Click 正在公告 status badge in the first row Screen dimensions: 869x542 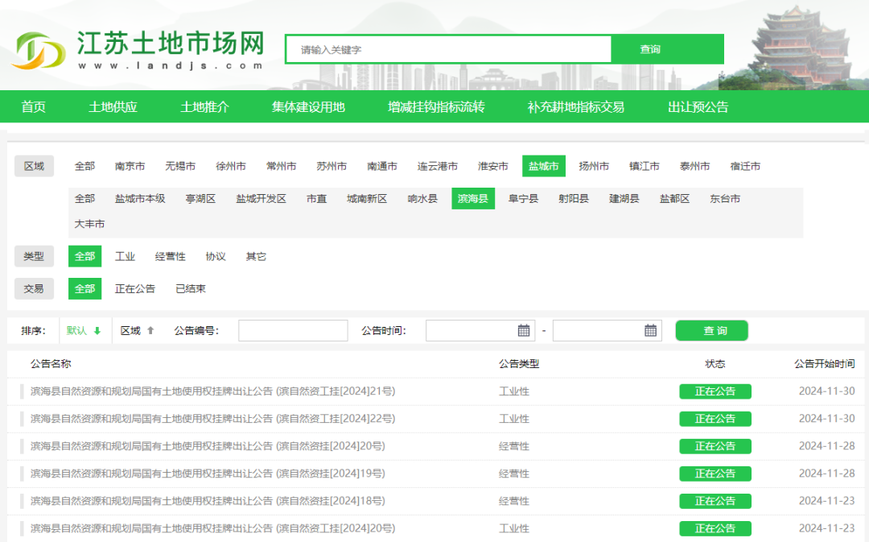coord(715,391)
